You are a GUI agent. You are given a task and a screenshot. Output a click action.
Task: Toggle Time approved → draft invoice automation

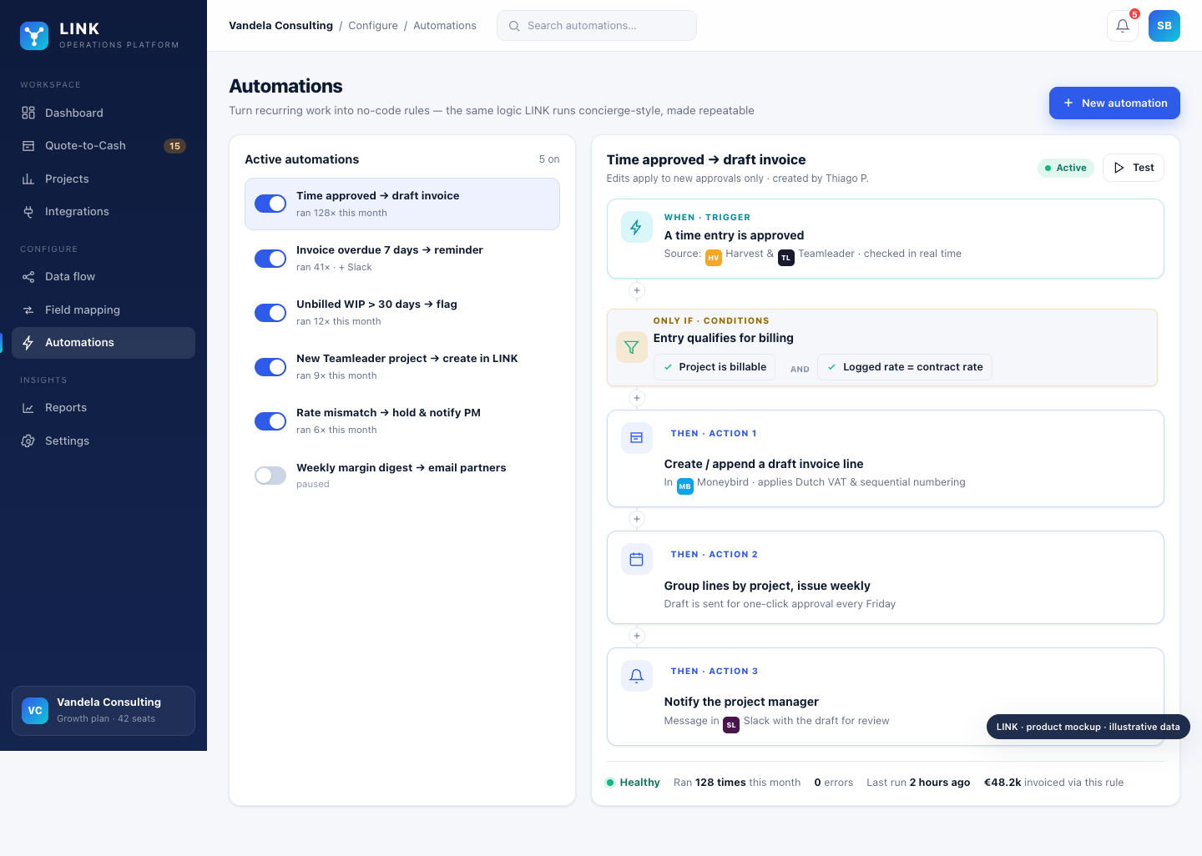pyautogui.click(x=270, y=204)
